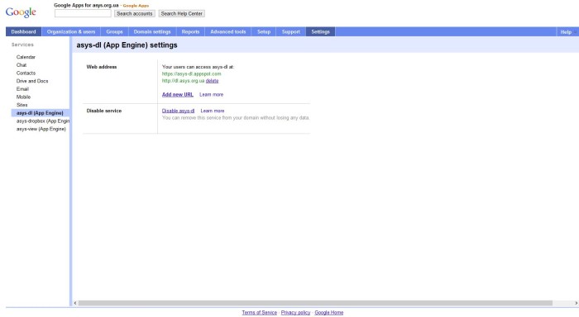Open Email service settings
Viewport: 579px width, 317px height.
click(22, 89)
